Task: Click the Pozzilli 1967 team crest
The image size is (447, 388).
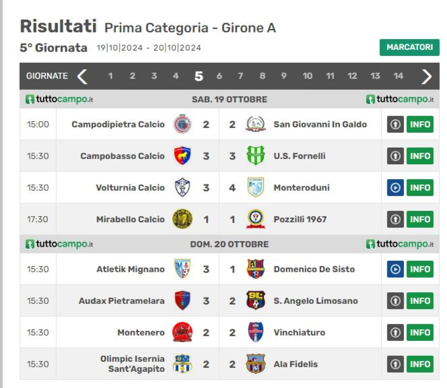Action: tap(256, 219)
